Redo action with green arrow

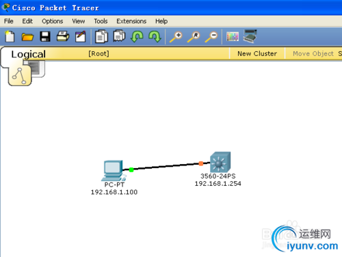(155, 36)
